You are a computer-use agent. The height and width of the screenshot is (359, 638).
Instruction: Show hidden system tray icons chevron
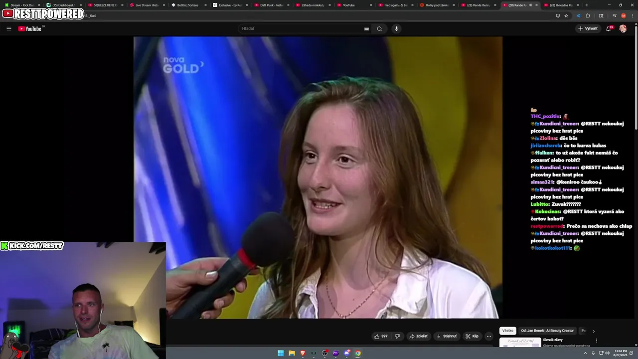coord(586,353)
